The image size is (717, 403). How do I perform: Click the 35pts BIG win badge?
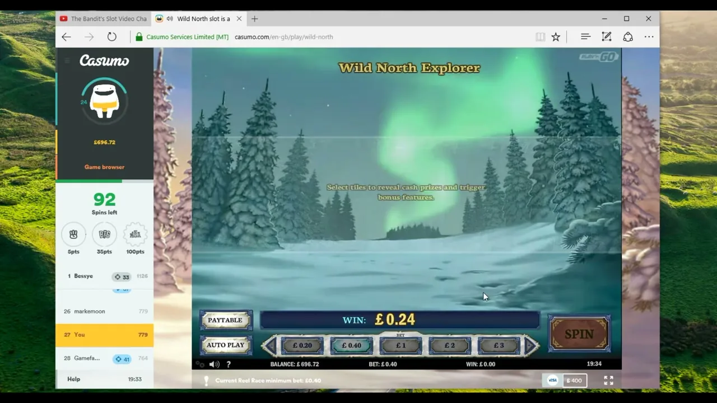pyautogui.click(x=104, y=235)
